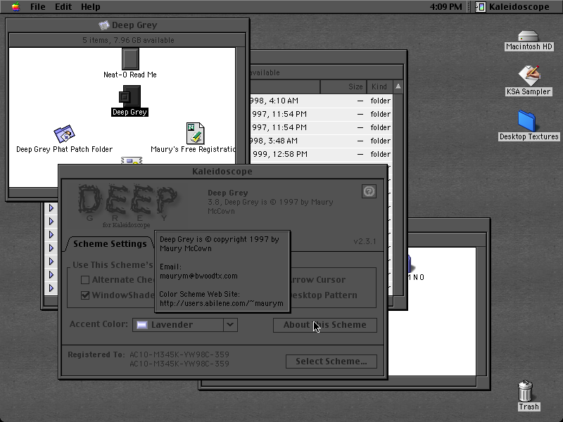Select the KSA Sampler desktop icon
The width and height of the screenshot is (563, 422).
(529, 76)
